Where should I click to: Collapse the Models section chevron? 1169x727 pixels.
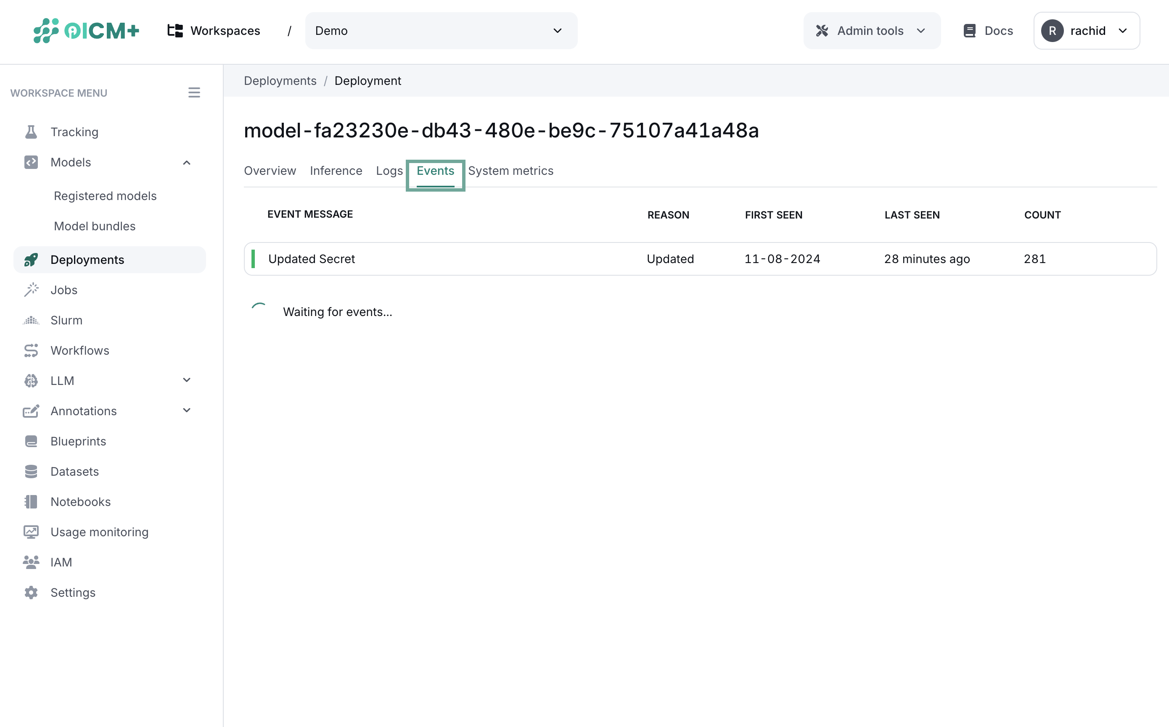[187, 163]
